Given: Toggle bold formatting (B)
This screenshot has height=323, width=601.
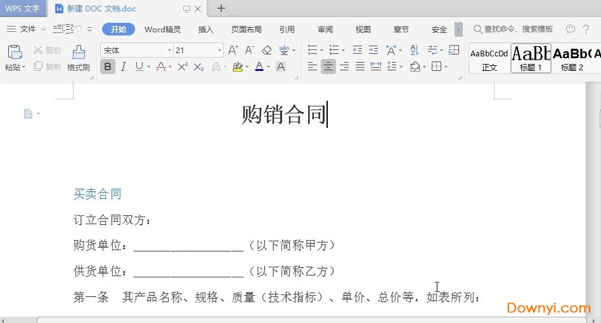Looking at the screenshot, I should click(x=108, y=67).
